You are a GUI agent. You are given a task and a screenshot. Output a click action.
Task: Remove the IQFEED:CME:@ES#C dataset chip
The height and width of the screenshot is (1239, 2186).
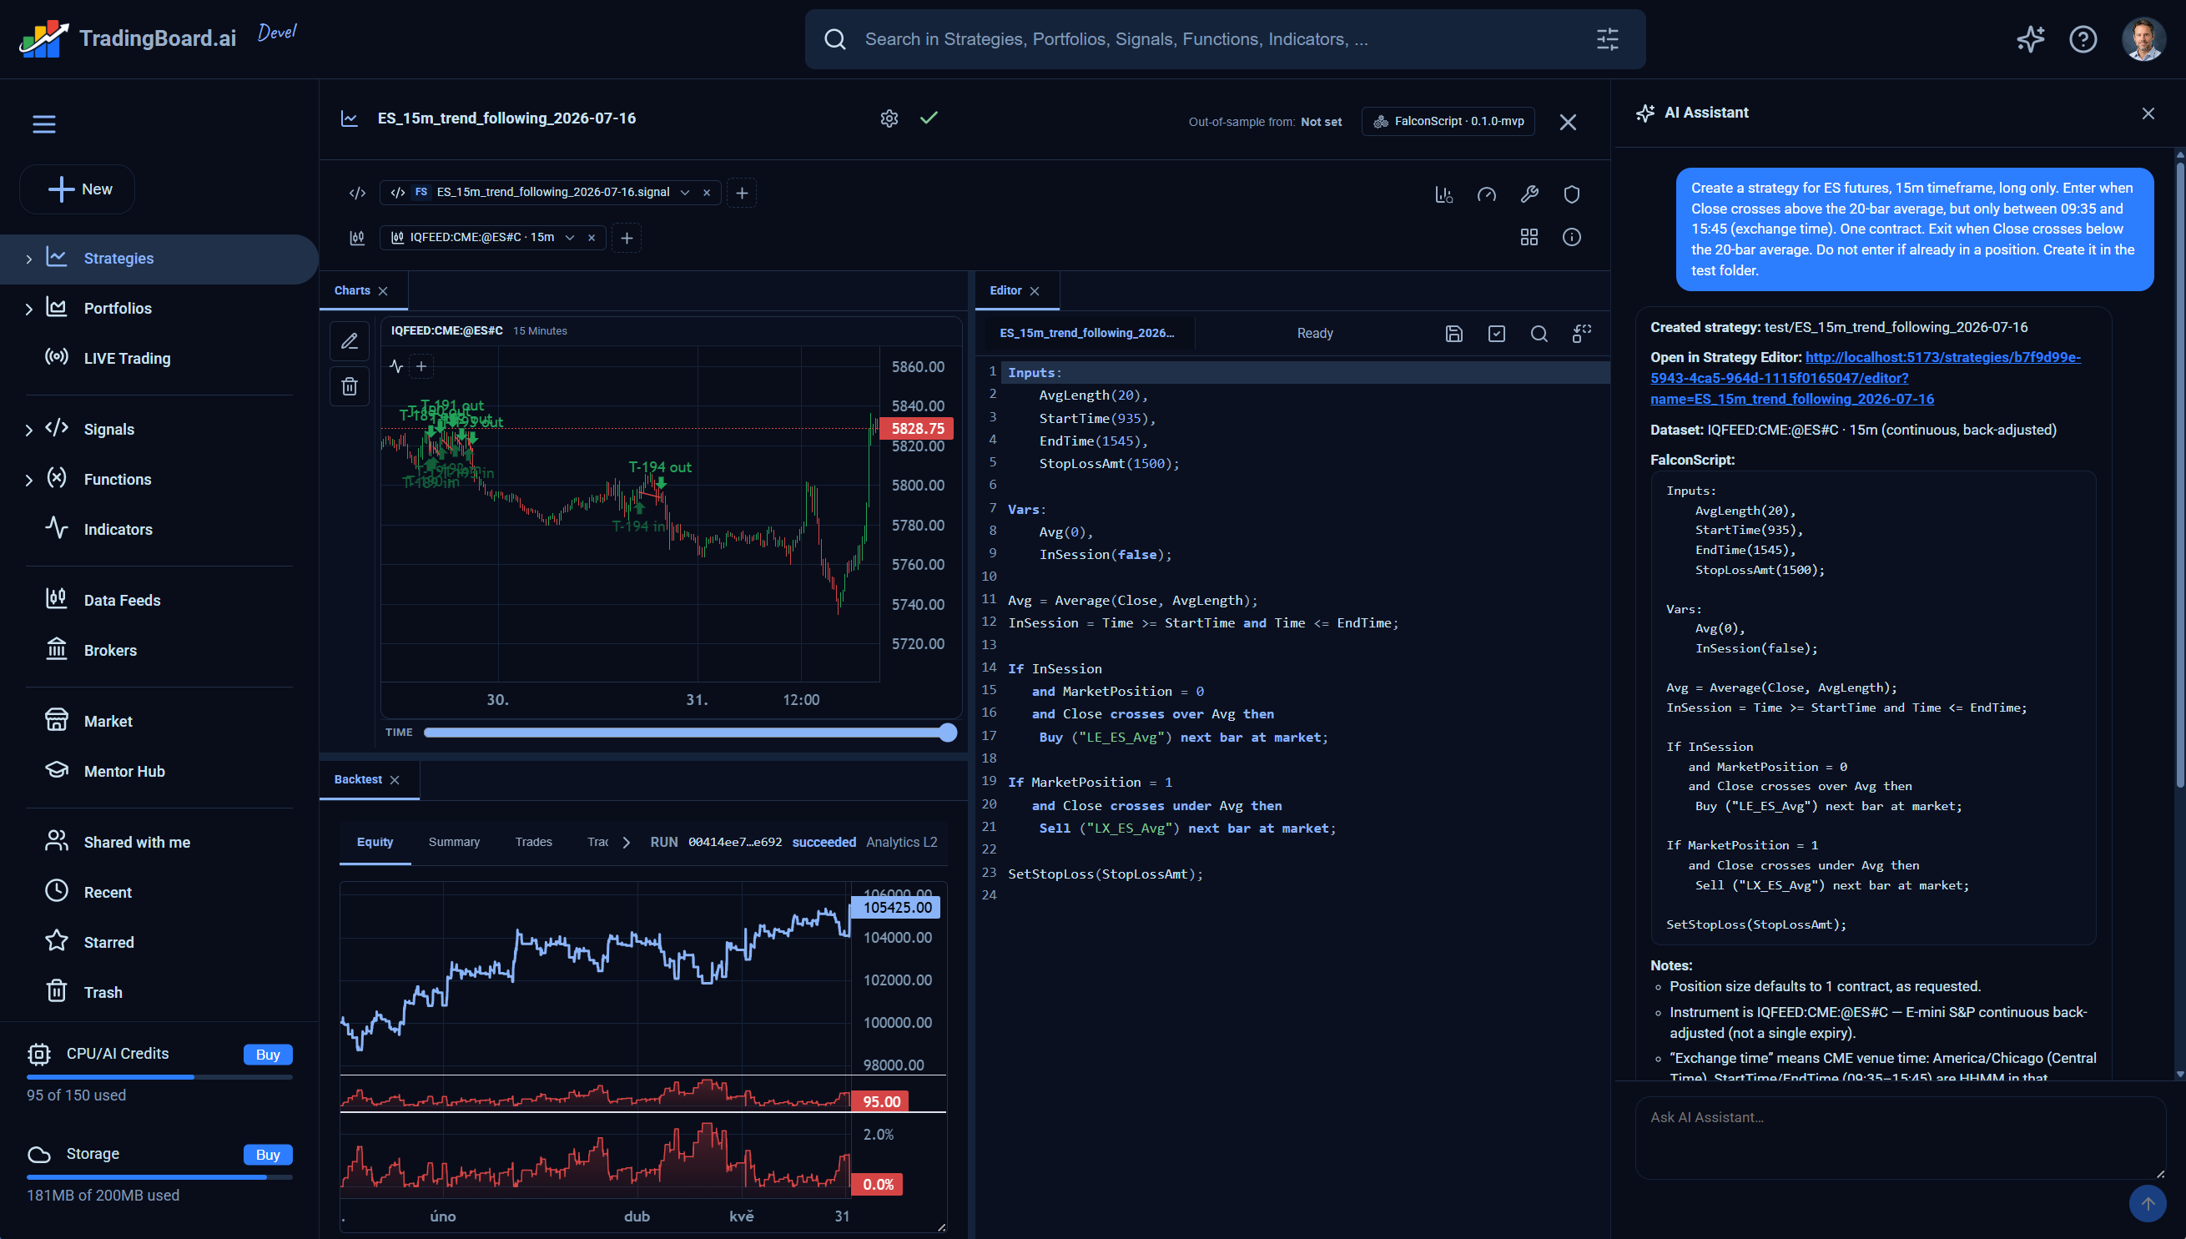[x=592, y=238]
